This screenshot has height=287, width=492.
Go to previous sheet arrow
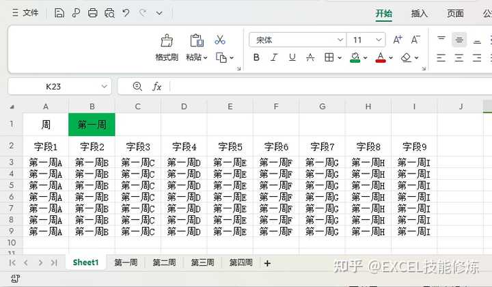[26, 263]
